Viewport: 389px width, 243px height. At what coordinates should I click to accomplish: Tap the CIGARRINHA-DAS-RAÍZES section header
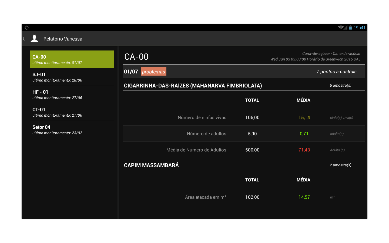coord(193,86)
